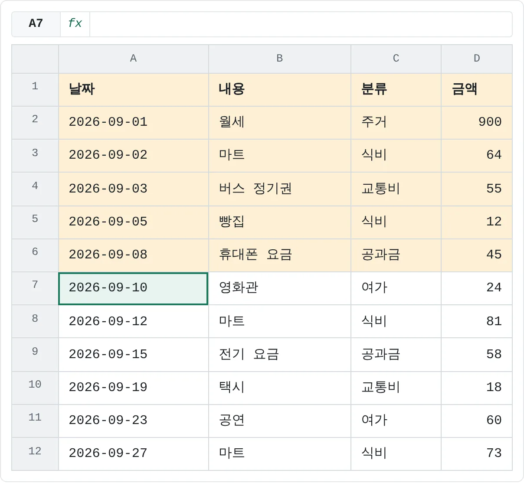Select row 8 header
524x483 pixels.
[35, 321]
